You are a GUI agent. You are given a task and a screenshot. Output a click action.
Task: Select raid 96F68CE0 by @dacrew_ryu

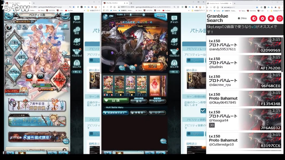pyautogui.click(x=244, y=81)
